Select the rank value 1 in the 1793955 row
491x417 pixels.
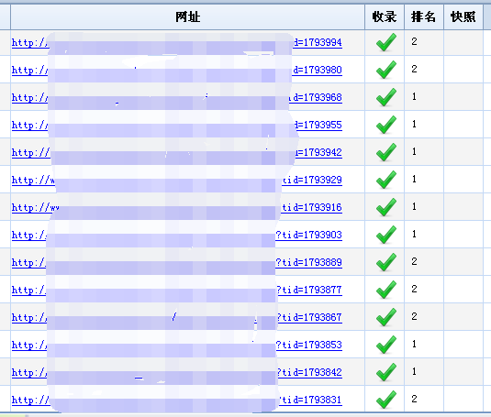(414, 124)
